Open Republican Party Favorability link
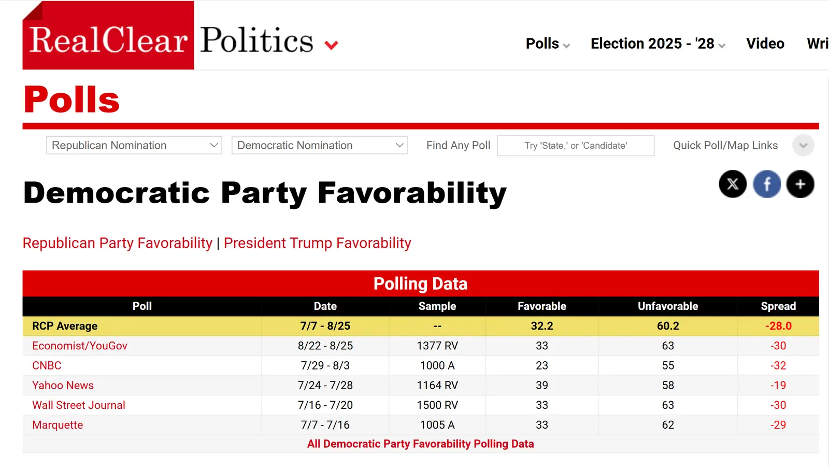The width and height of the screenshot is (829, 468). pos(118,243)
